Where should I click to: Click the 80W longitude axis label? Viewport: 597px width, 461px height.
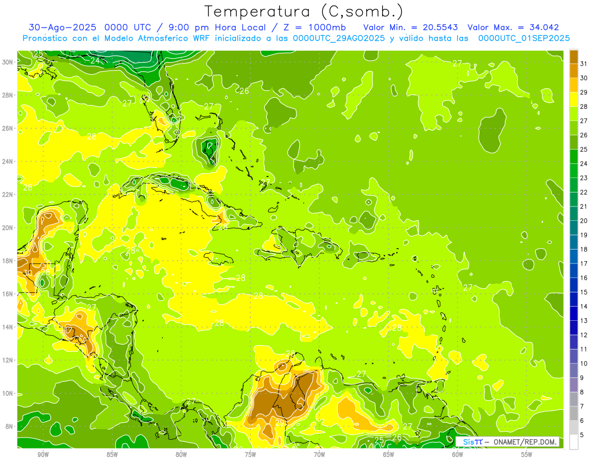click(181, 455)
